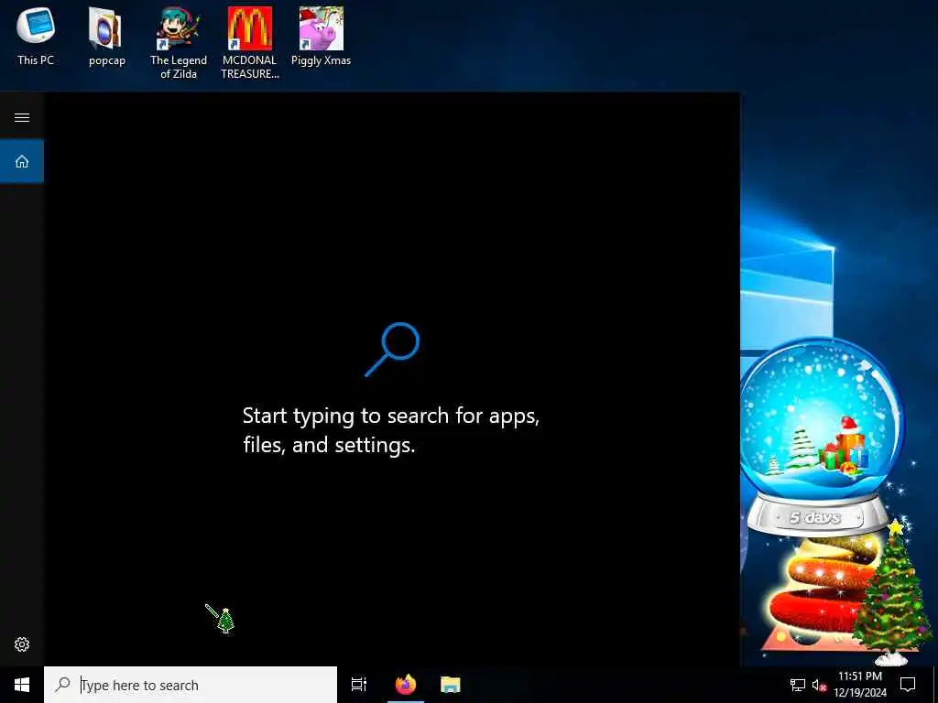The image size is (938, 703).
Task: Select the Home icon in search sidebar
Action: (22, 161)
